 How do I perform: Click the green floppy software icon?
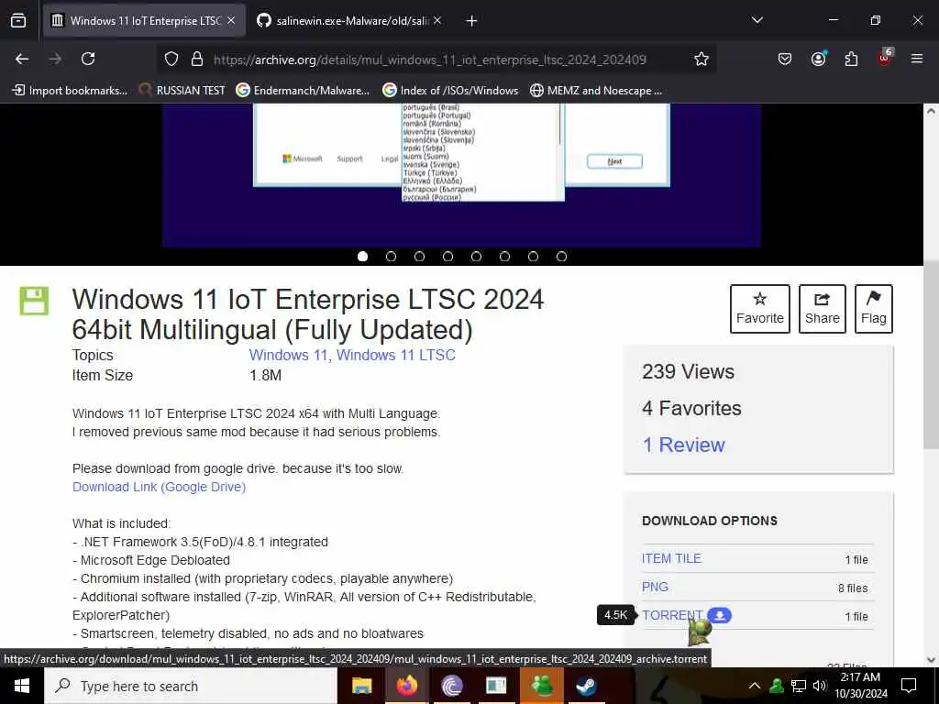pos(34,301)
